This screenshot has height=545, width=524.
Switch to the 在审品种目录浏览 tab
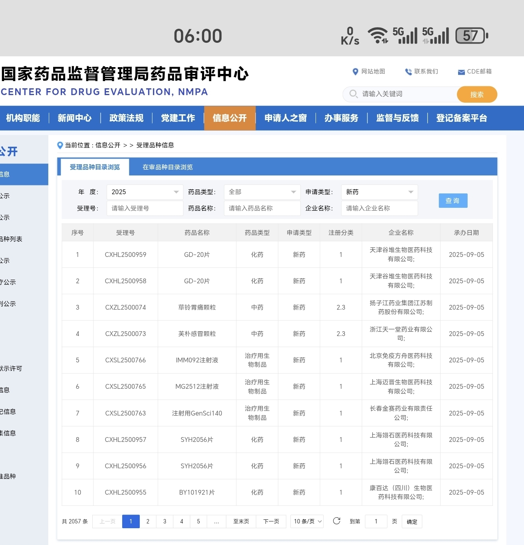coord(168,167)
